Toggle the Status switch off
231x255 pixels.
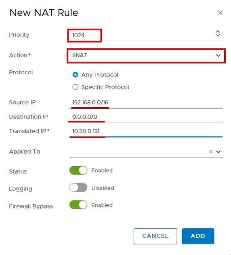point(78,170)
